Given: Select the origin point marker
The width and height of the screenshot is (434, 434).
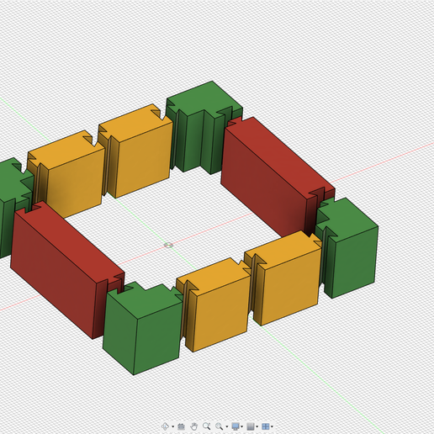Looking at the screenshot, I should (168, 246).
